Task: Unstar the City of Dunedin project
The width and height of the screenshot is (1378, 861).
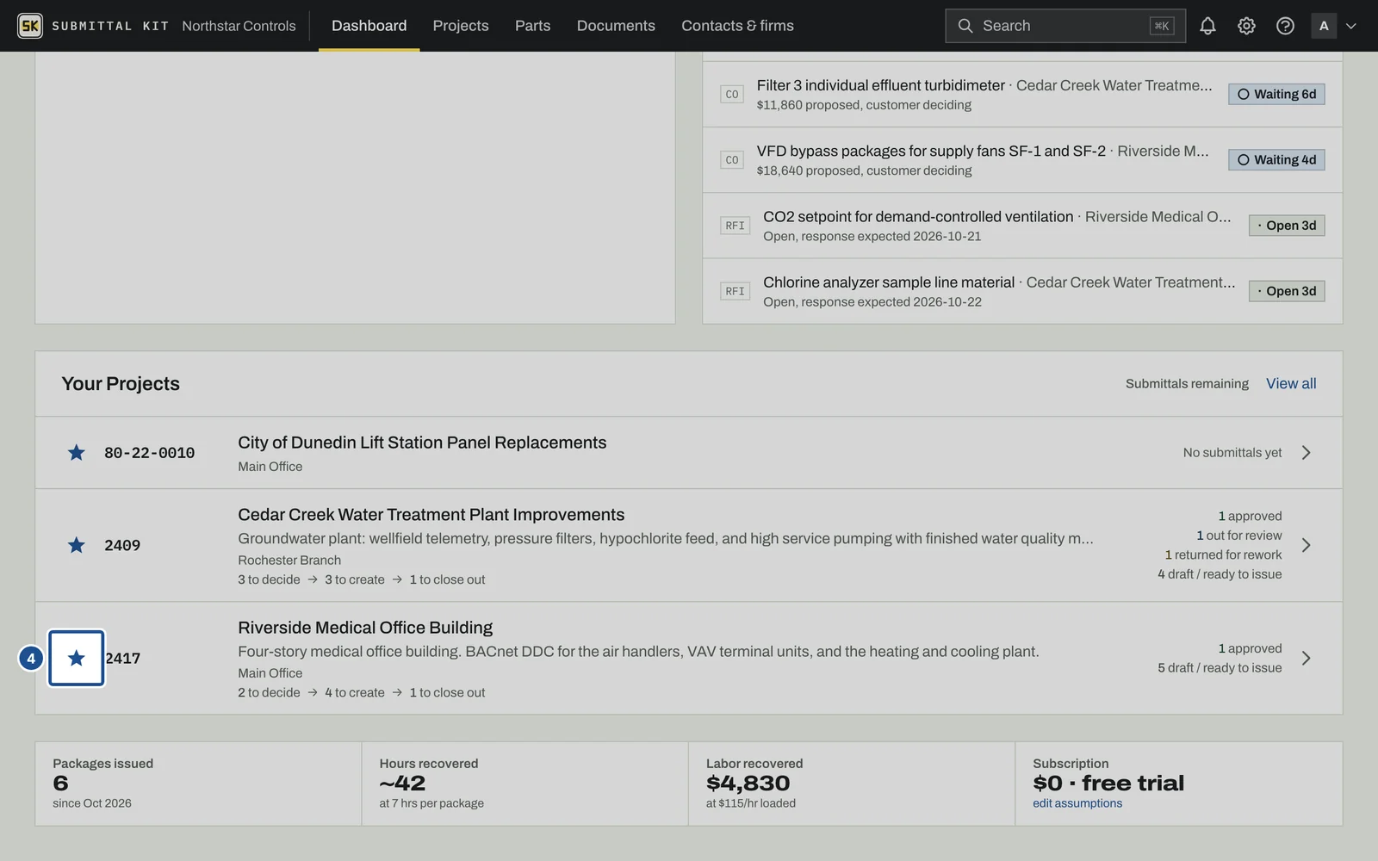Action: (77, 453)
